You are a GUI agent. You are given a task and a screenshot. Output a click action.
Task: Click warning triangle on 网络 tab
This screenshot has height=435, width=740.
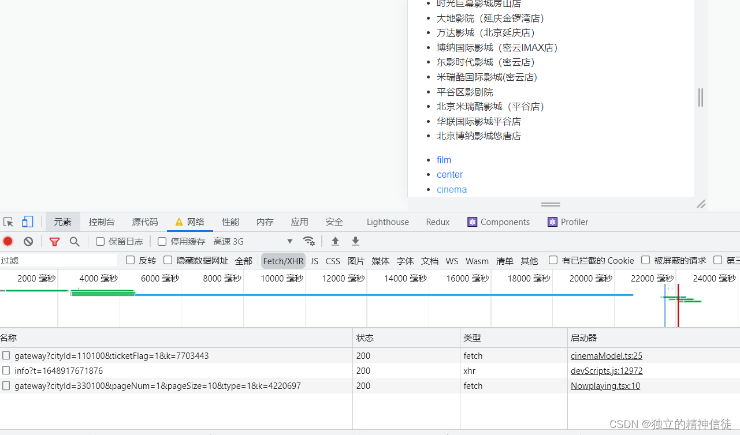[179, 222]
